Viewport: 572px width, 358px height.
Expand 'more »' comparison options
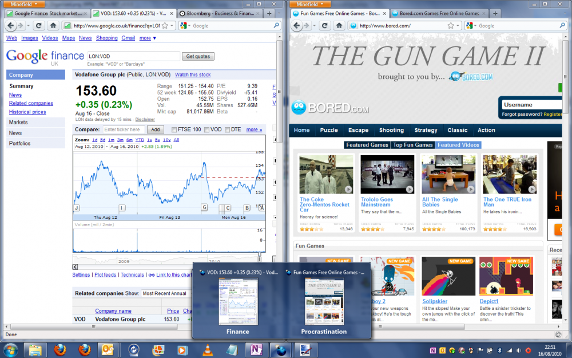(255, 129)
